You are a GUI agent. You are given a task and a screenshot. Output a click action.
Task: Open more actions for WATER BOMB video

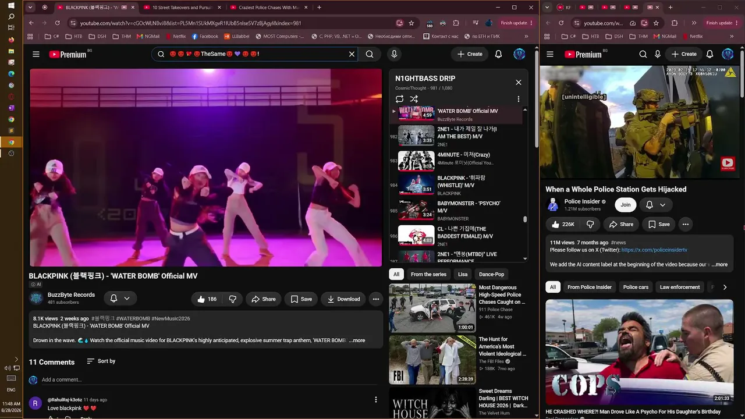click(376, 299)
